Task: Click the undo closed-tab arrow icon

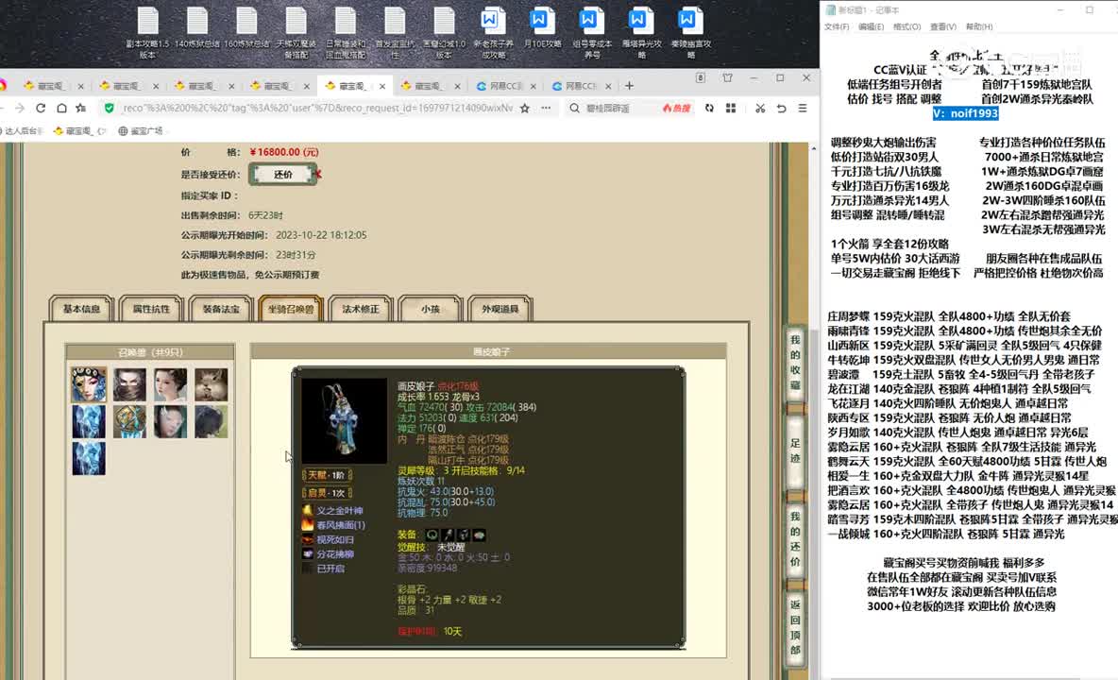Action: (x=782, y=108)
